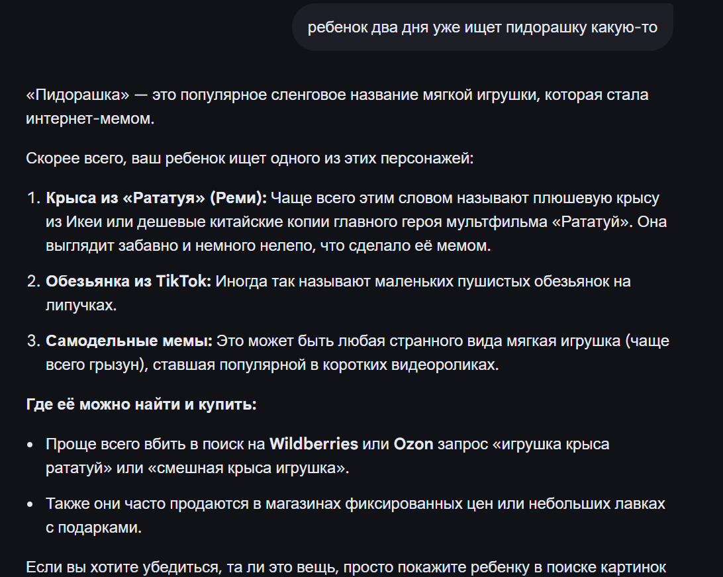723x577 pixels.
Task: Click the bullet about магазинах фиксированных цен
Action: pos(355,504)
